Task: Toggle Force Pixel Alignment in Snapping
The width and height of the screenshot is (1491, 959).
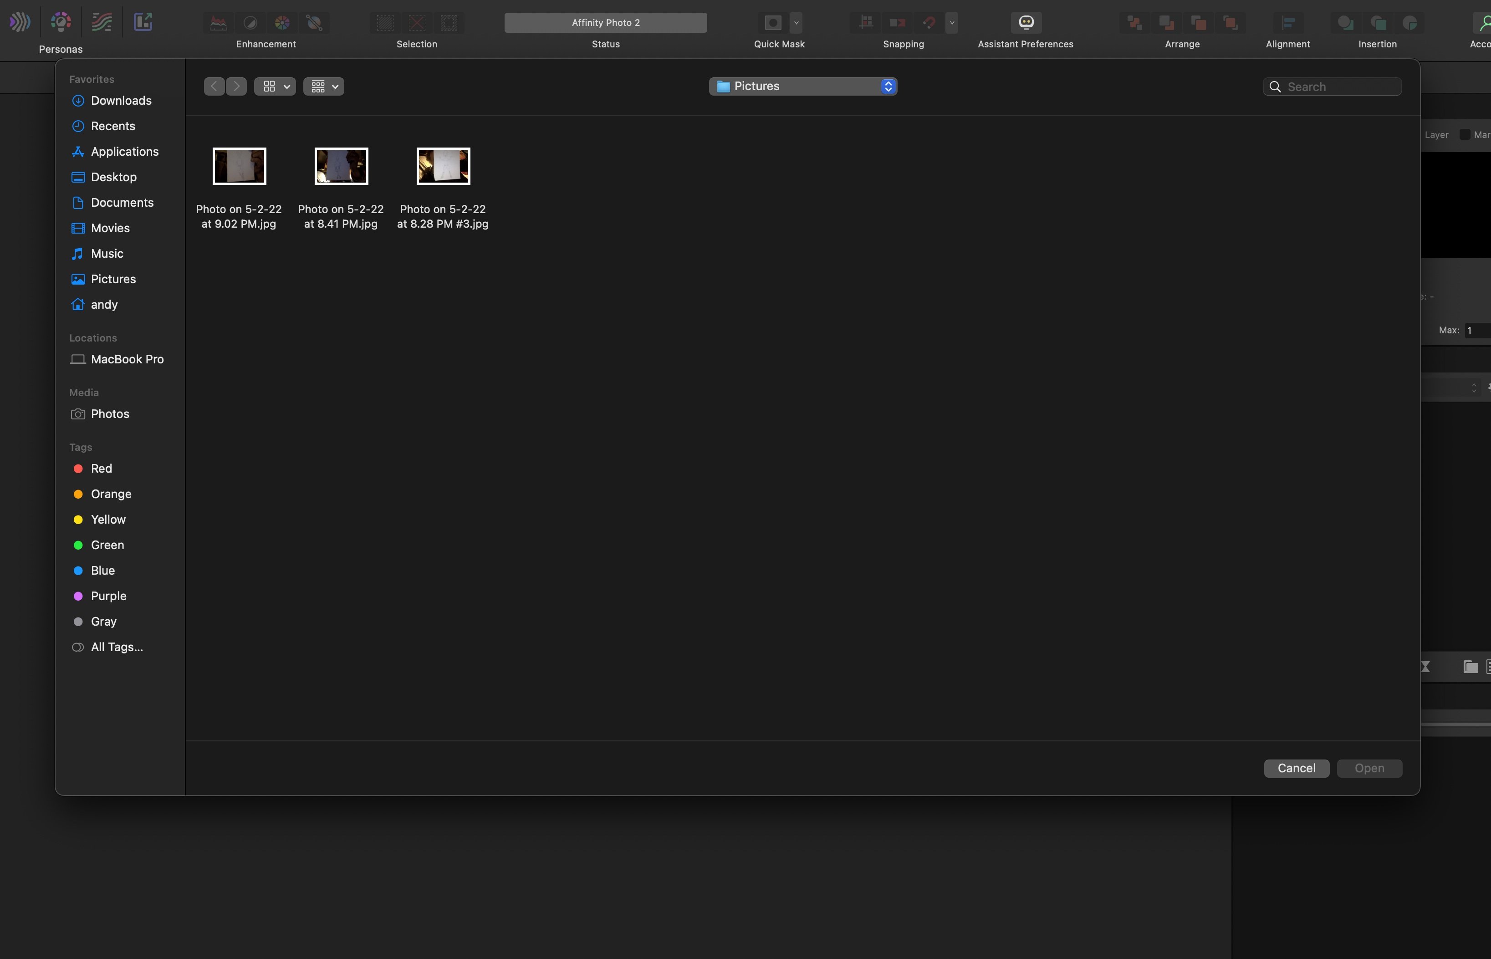Action: pos(866,23)
